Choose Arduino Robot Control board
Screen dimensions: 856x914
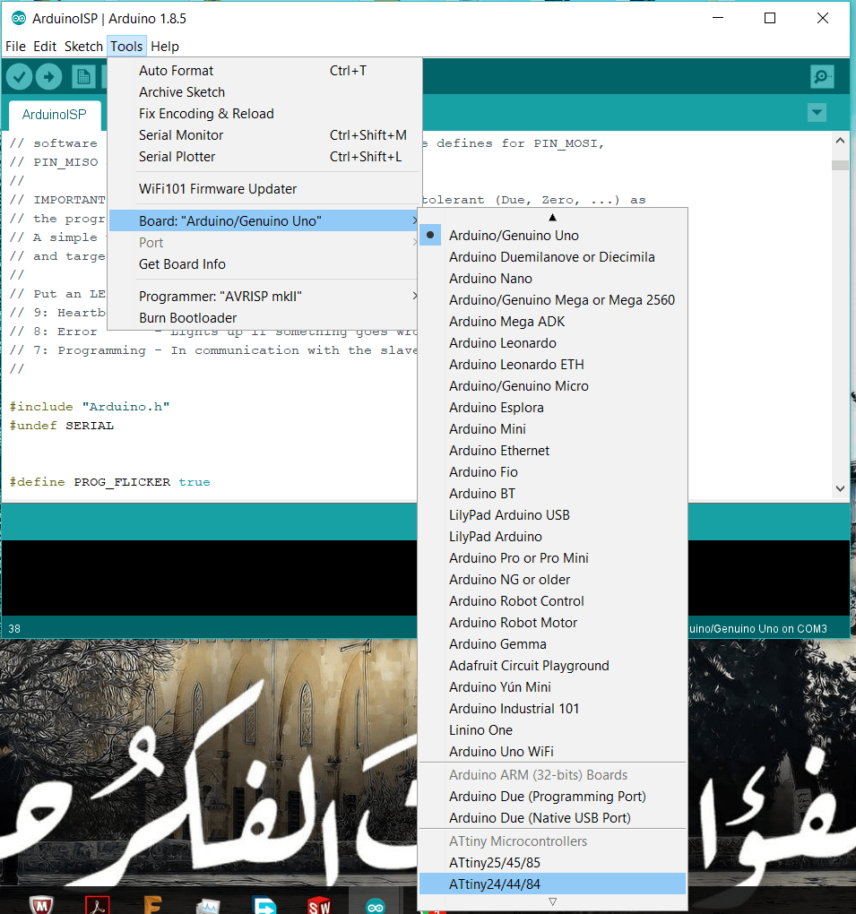point(552,601)
